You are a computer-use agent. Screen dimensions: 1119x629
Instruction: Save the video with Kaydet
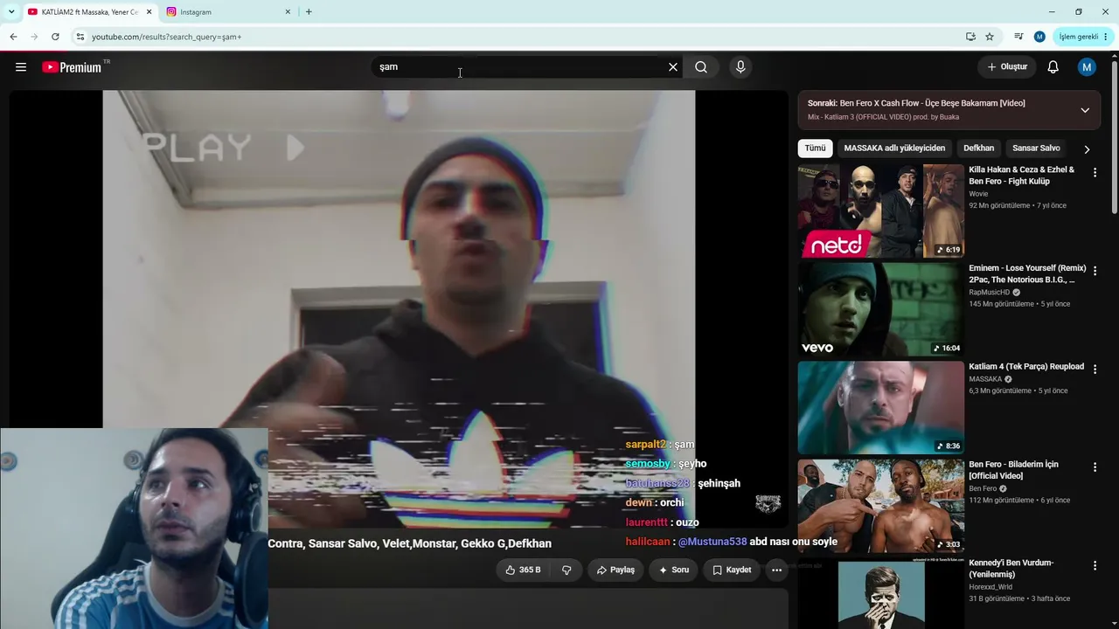732,570
